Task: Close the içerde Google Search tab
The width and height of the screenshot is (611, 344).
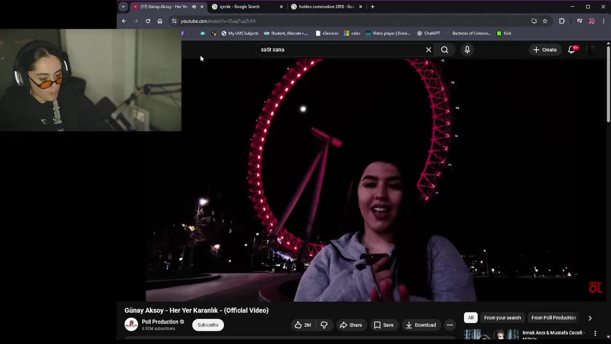Action: pyautogui.click(x=281, y=7)
